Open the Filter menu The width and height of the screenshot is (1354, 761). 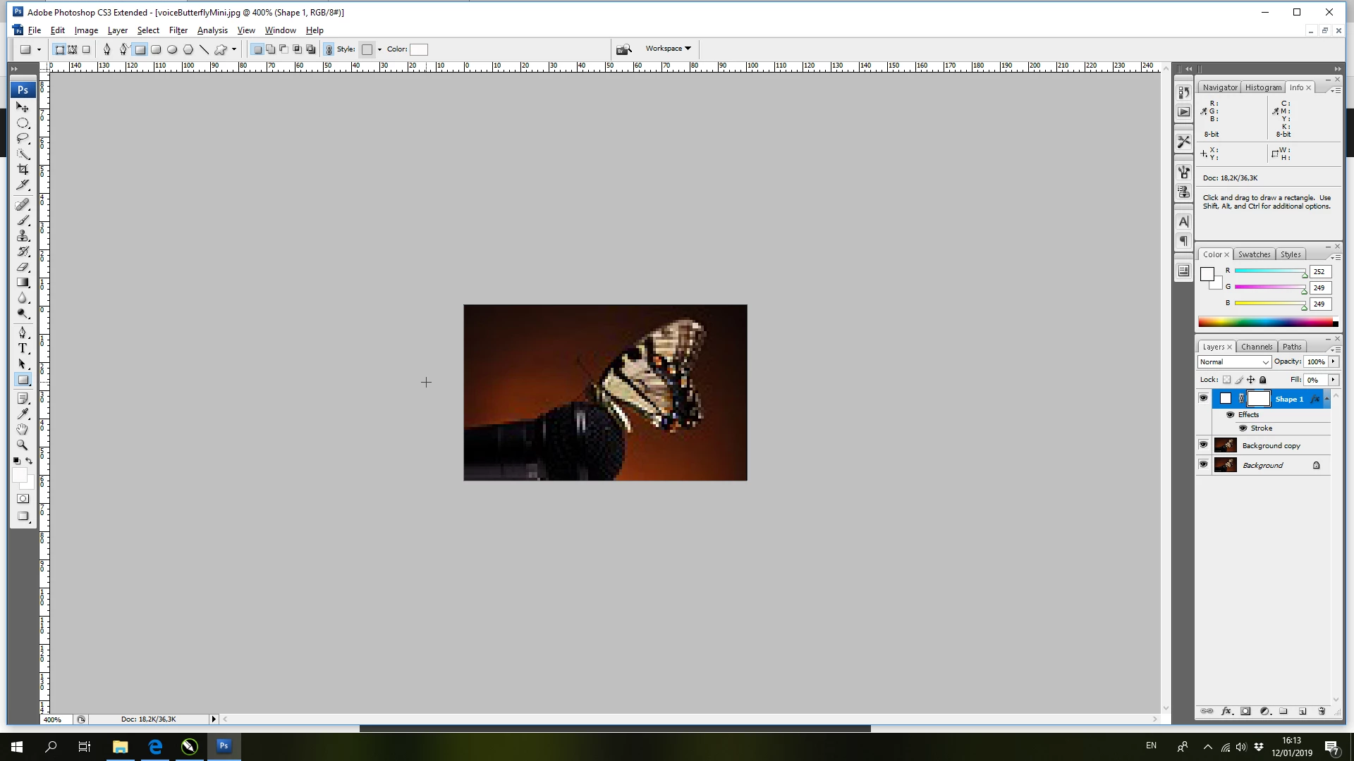point(178,30)
